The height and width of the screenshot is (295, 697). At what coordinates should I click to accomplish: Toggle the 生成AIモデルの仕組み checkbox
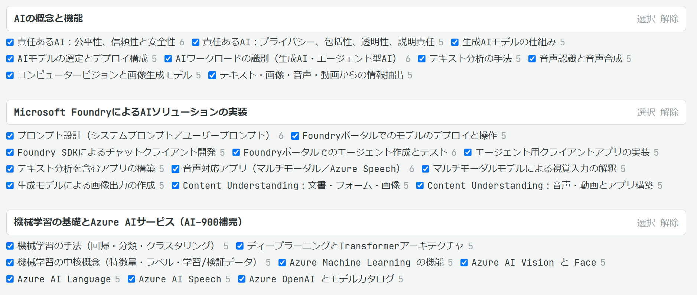coord(455,42)
